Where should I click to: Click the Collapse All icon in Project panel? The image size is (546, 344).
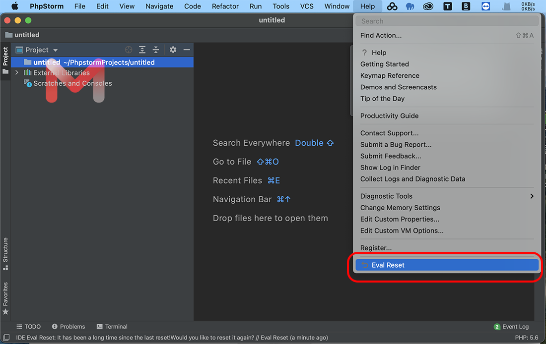(156, 50)
